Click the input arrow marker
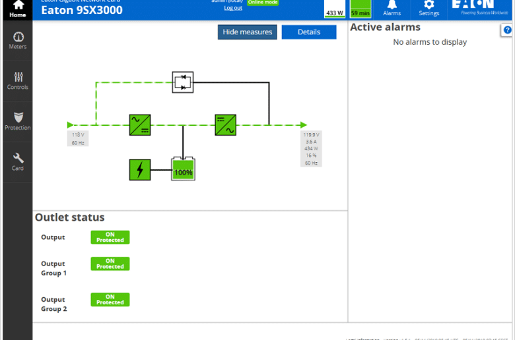Viewport: 515px width, 340px height. point(70,125)
